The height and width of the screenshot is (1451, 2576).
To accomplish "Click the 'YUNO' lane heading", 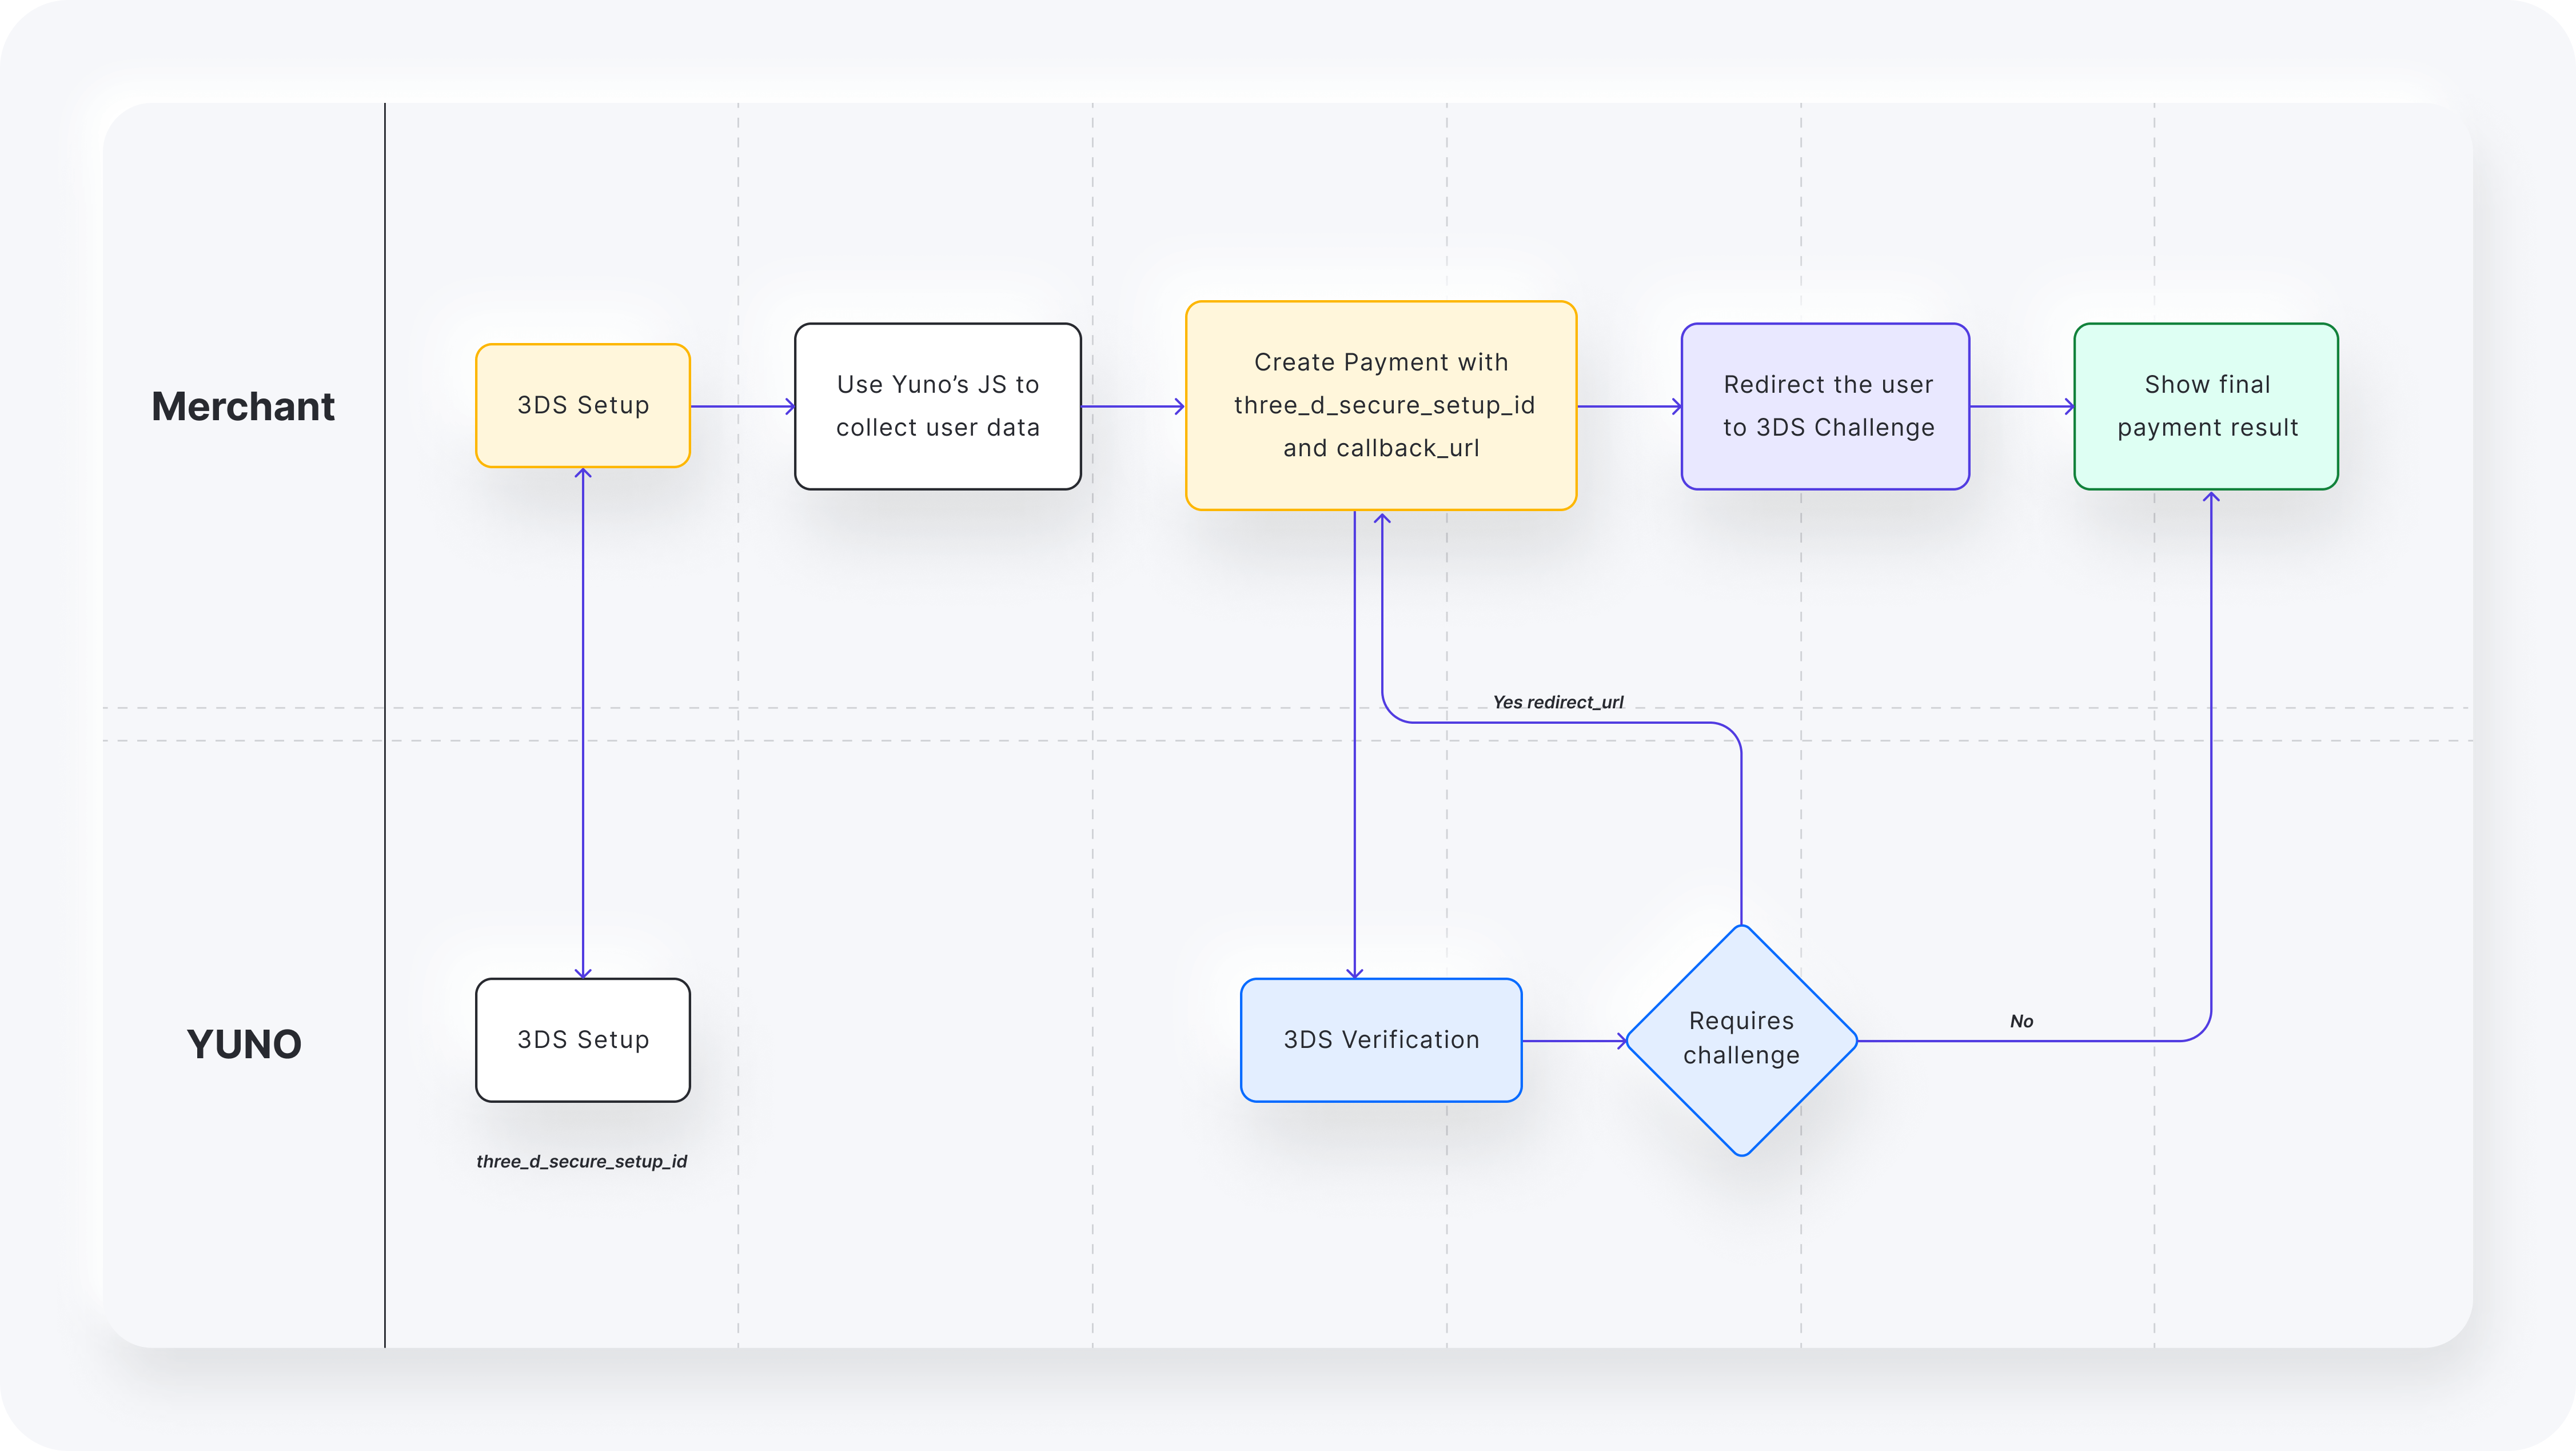I will click(x=243, y=1044).
